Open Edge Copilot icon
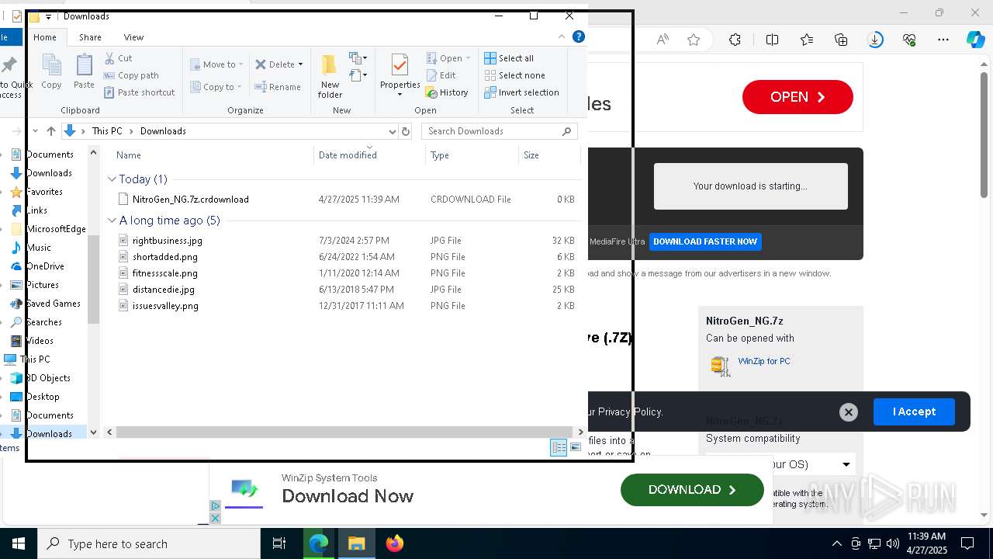993x559 pixels. pos(976,40)
